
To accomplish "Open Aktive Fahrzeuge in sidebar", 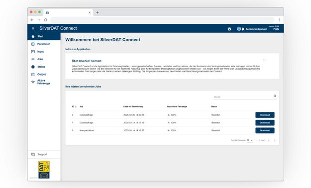I will click(44, 82).
